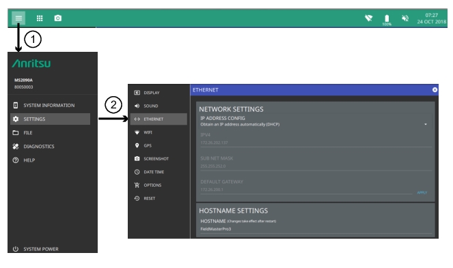Click the Network Settings heading
Image resolution: width=453 pixels, height=268 pixels.
click(231, 109)
